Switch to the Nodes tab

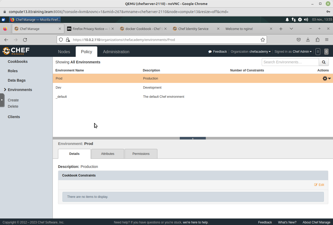(64, 52)
